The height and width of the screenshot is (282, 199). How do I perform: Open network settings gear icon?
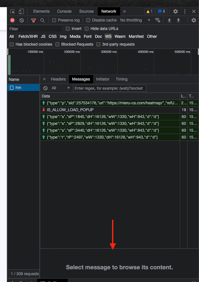coord(193,20)
